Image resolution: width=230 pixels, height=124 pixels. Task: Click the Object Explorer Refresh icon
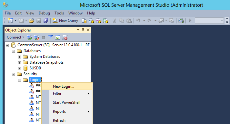pos(58,38)
